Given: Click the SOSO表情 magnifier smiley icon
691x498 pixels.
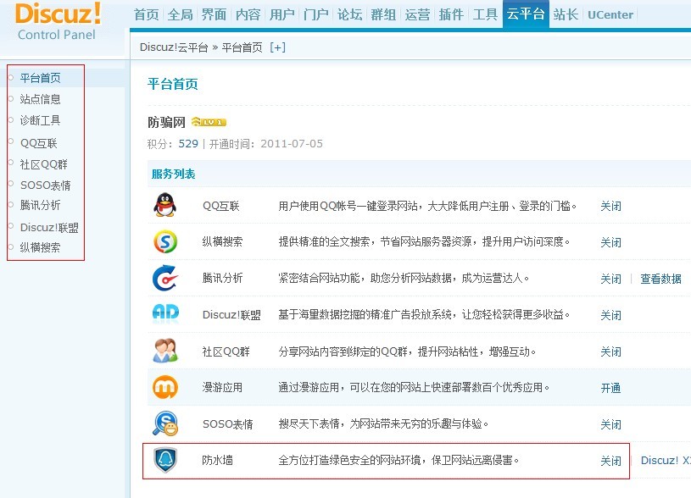Looking at the screenshot, I should coord(165,423).
